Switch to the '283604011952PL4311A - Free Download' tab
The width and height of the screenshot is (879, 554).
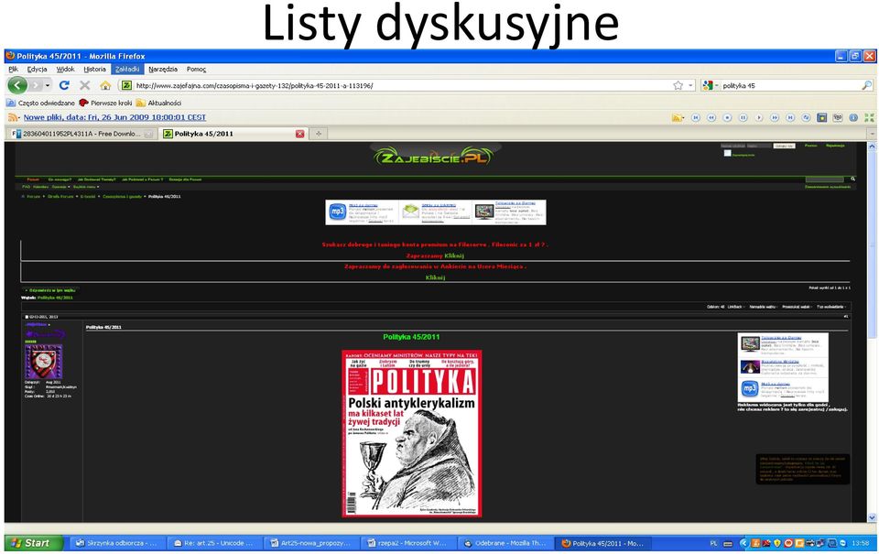(81, 134)
